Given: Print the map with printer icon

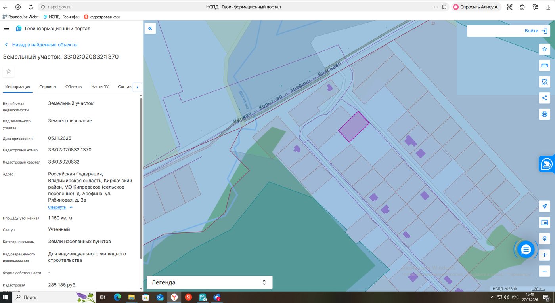Looking at the screenshot, I should (544, 114).
